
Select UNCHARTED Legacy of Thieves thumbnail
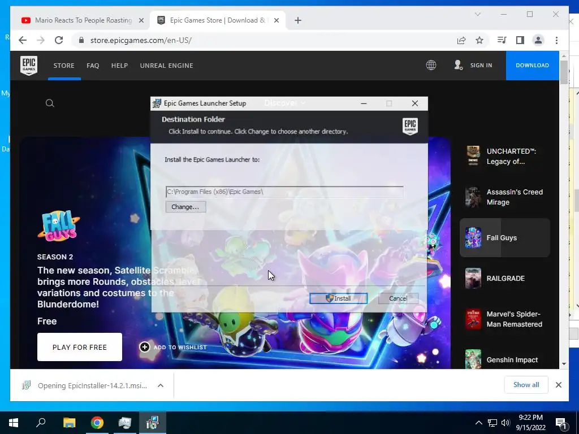point(473,156)
